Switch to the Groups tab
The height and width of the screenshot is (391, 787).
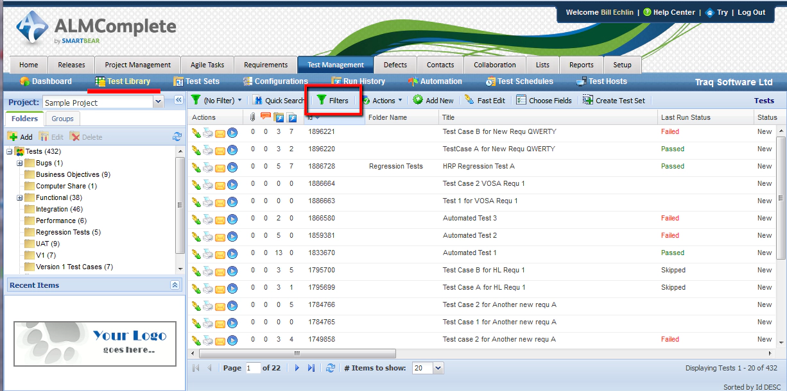pyautogui.click(x=64, y=119)
